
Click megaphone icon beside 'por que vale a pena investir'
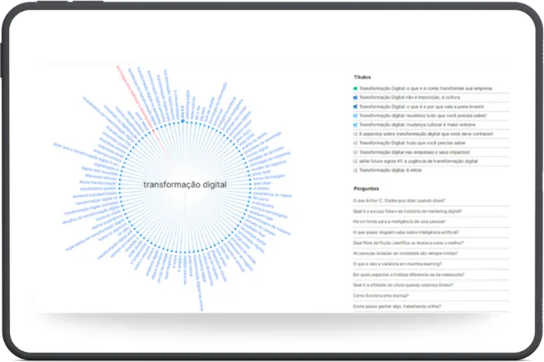pyautogui.click(x=355, y=106)
